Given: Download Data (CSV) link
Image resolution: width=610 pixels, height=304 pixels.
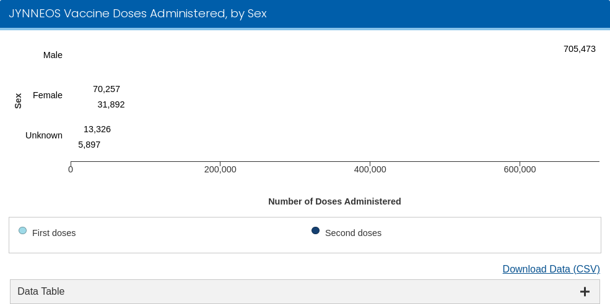Looking at the screenshot, I should (551, 269).
